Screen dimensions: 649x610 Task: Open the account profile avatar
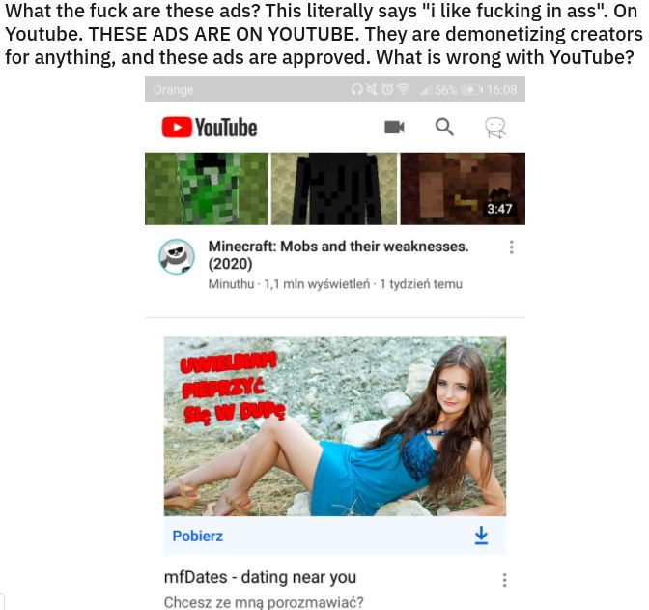[x=495, y=128]
